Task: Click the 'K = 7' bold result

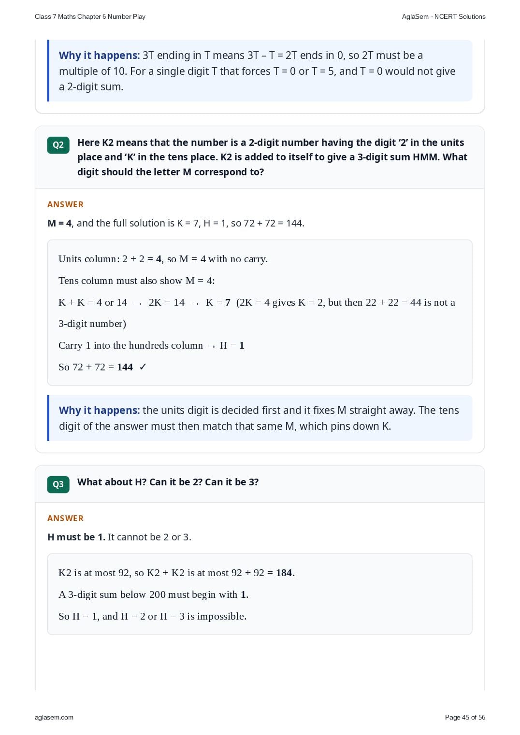Action: point(218,302)
